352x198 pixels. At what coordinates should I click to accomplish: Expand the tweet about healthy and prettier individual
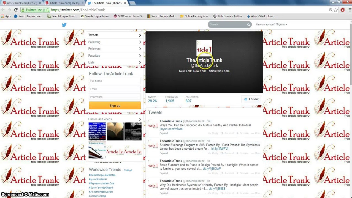(x=164, y=133)
